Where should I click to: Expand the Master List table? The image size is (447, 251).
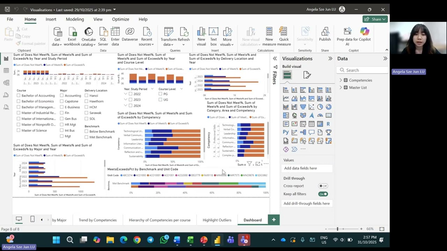[341, 88]
